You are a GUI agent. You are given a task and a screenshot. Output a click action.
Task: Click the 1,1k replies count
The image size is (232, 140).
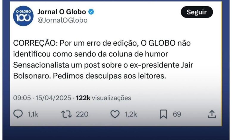[33, 114]
